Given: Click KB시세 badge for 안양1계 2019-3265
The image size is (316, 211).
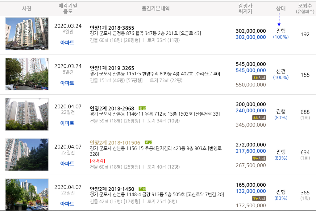Looking at the screenshot, I should pyautogui.click(x=259, y=78).
